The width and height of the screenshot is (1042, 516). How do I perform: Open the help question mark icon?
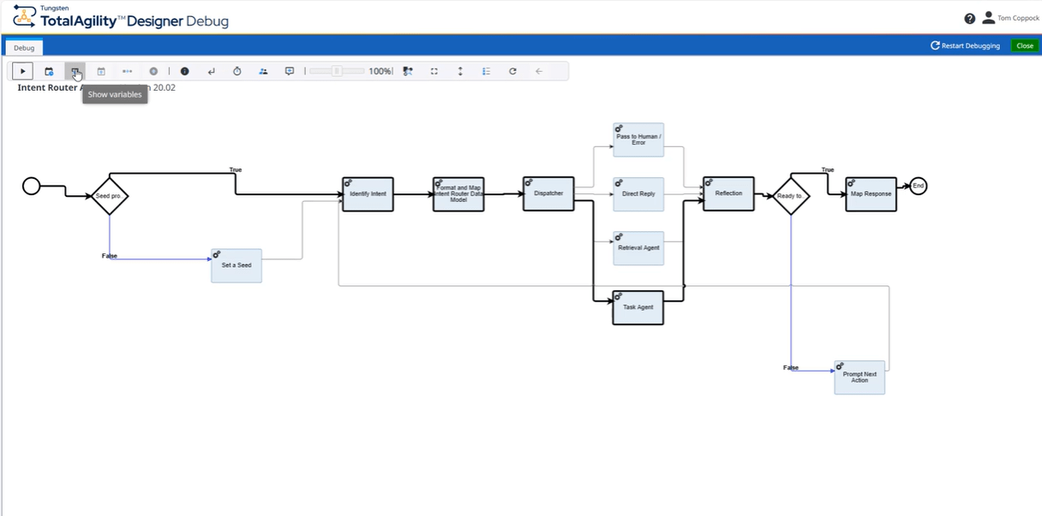pyautogui.click(x=969, y=18)
